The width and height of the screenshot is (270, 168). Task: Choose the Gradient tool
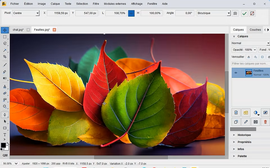coord(5,78)
